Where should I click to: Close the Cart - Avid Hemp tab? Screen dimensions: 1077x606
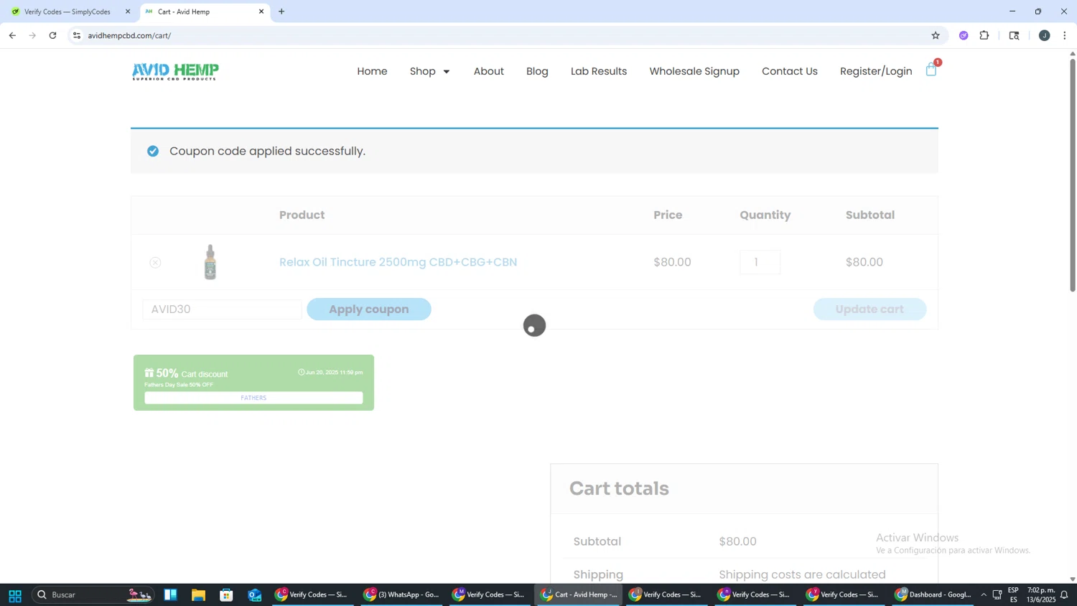(261, 11)
